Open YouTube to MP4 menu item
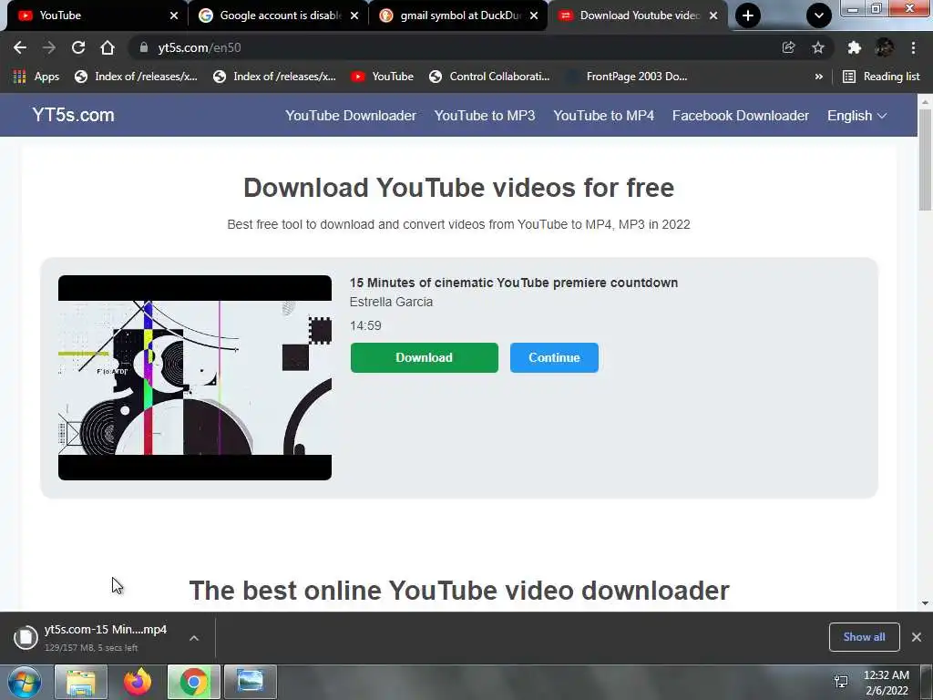933x700 pixels. tap(603, 116)
